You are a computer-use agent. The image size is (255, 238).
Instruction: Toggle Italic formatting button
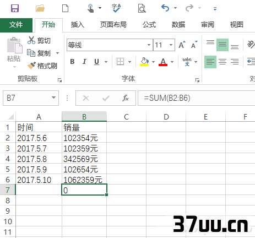[x=84, y=62]
